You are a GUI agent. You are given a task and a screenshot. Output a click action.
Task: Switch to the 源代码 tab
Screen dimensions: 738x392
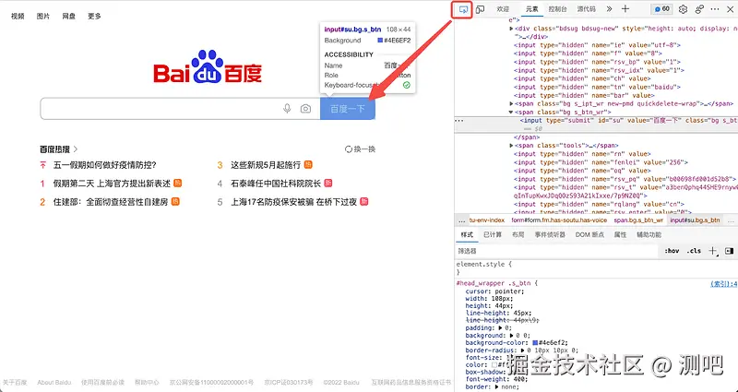pos(587,9)
